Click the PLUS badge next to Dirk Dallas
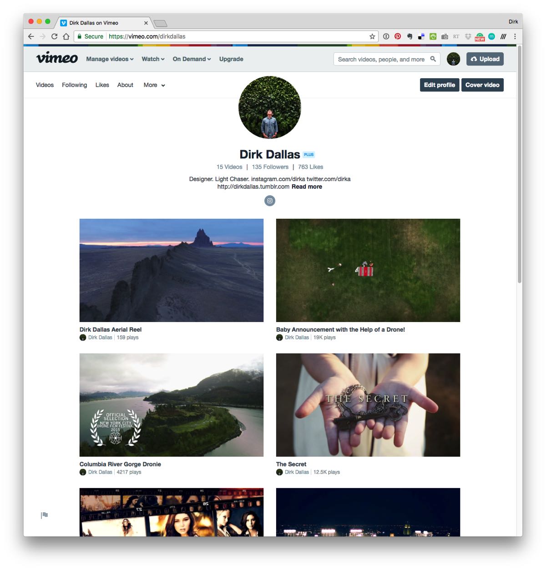This screenshot has width=546, height=570. pyautogui.click(x=309, y=155)
